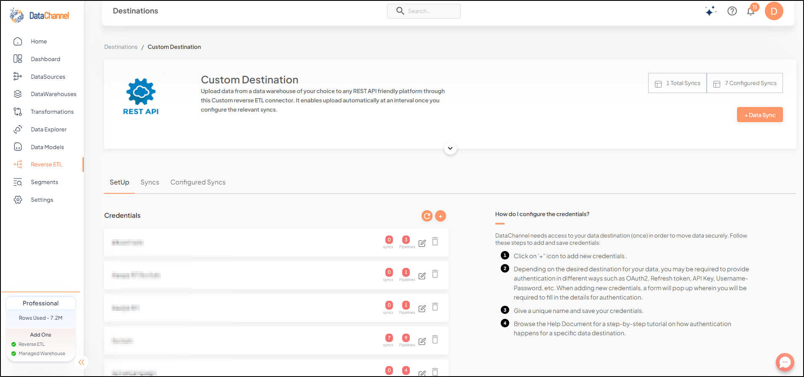The width and height of the screenshot is (804, 377).
Task: Delete the credential with 3 pipelines
Action: point(435,241)
